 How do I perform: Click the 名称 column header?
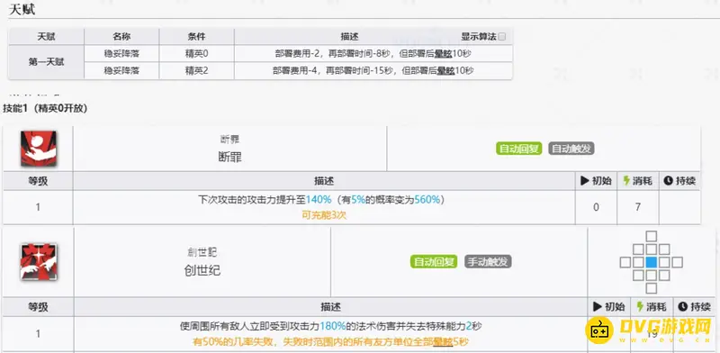tap(121, 37)
